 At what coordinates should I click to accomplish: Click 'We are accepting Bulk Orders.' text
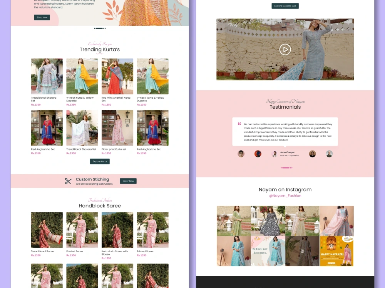[94, 184]
